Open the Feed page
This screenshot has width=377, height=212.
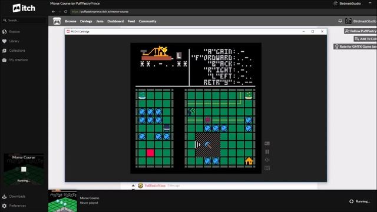click(131, 21)
